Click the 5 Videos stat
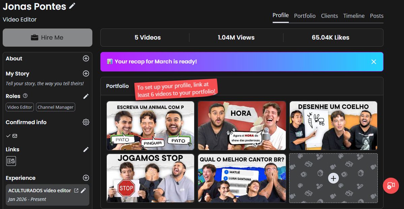The image size is (404, 209). pos(148,38)
